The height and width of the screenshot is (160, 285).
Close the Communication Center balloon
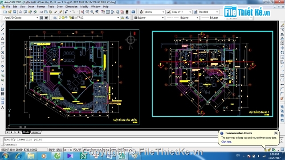(276, 133)
